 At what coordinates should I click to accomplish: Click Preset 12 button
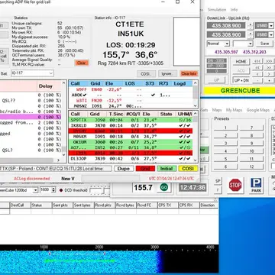click(x=251, y=167)
